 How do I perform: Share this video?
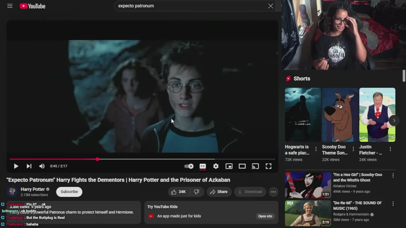[x=219, y=192]
